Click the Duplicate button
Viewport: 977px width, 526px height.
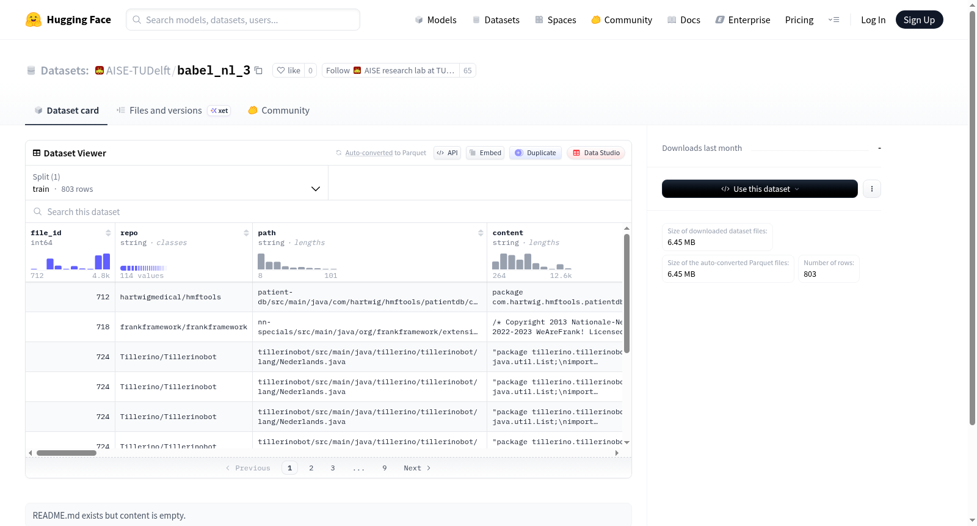536,153
